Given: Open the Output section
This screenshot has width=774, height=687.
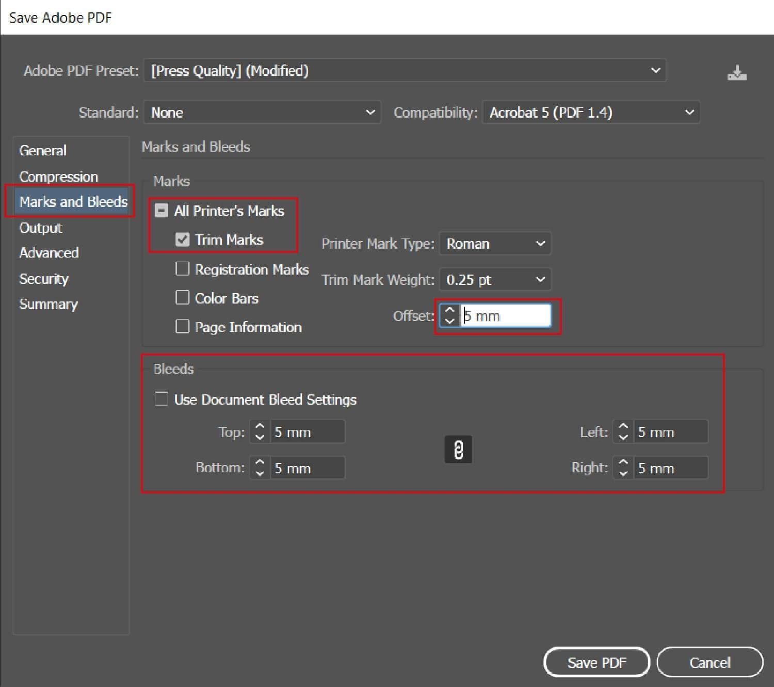Looking at the screenshot, I should click(41, 228).
